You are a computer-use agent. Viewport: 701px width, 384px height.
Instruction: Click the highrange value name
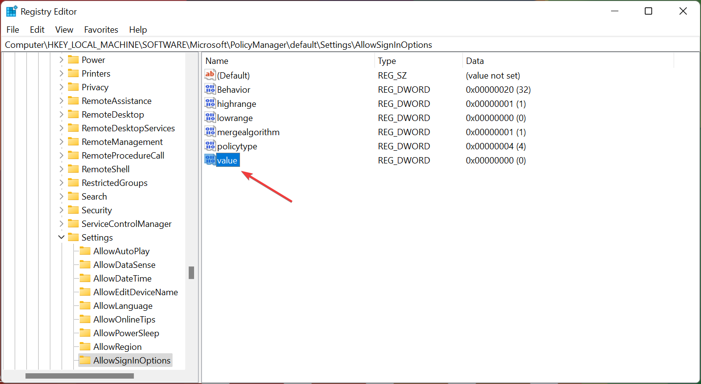pyautogui.click(x=237, y=103)
